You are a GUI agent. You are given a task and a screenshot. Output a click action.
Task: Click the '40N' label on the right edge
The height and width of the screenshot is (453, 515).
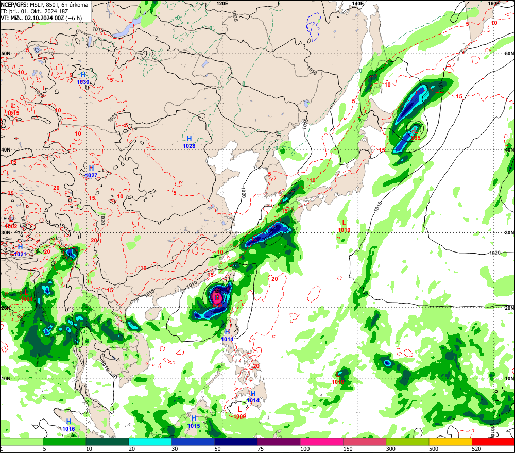[x=509, y=149]
